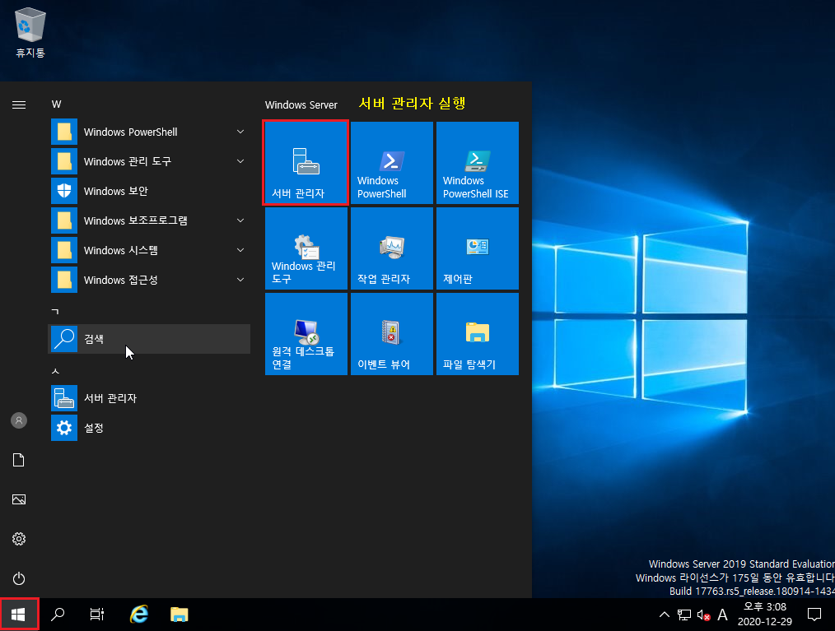Open the 제어판 (Control Panel) tile

coord(477,248)
